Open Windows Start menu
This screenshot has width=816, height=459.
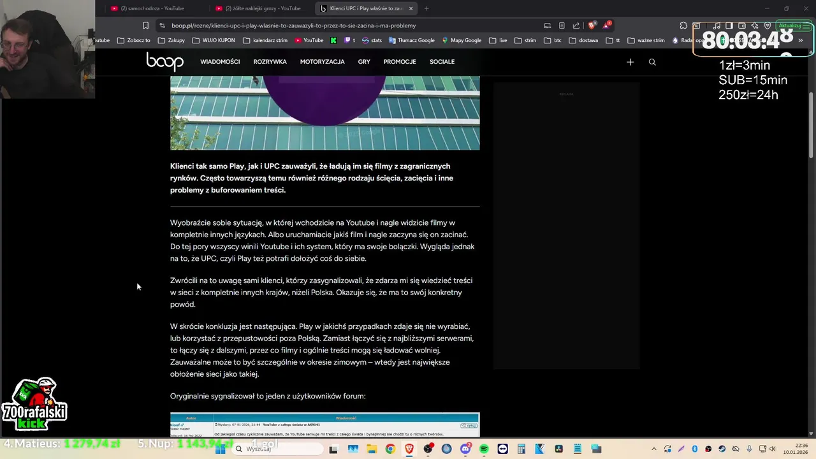click(x=221, y=449)
